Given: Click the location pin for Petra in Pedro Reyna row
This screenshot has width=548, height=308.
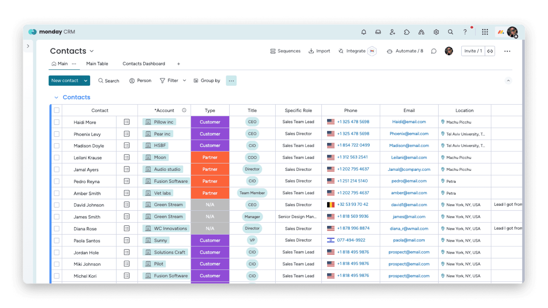Looking at the screenshot, I should [443, 181].
